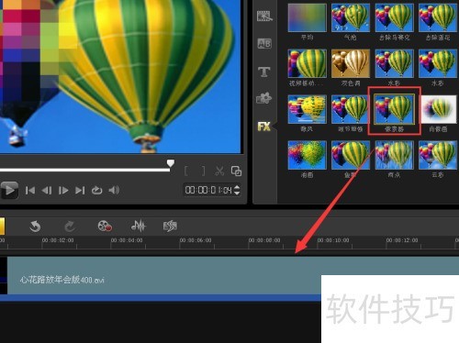Click the 00:00:10:00 ruler mark
The image size is (459, 343).
(333, 240)
